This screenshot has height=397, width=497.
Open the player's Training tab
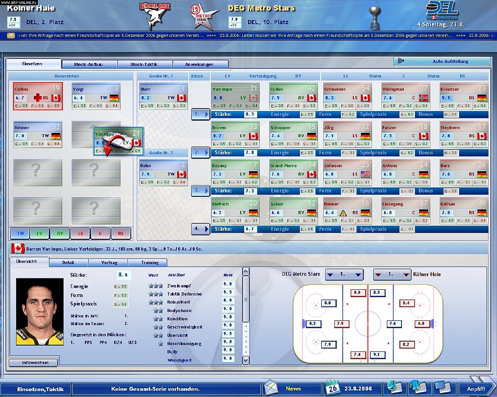point(148,262)
